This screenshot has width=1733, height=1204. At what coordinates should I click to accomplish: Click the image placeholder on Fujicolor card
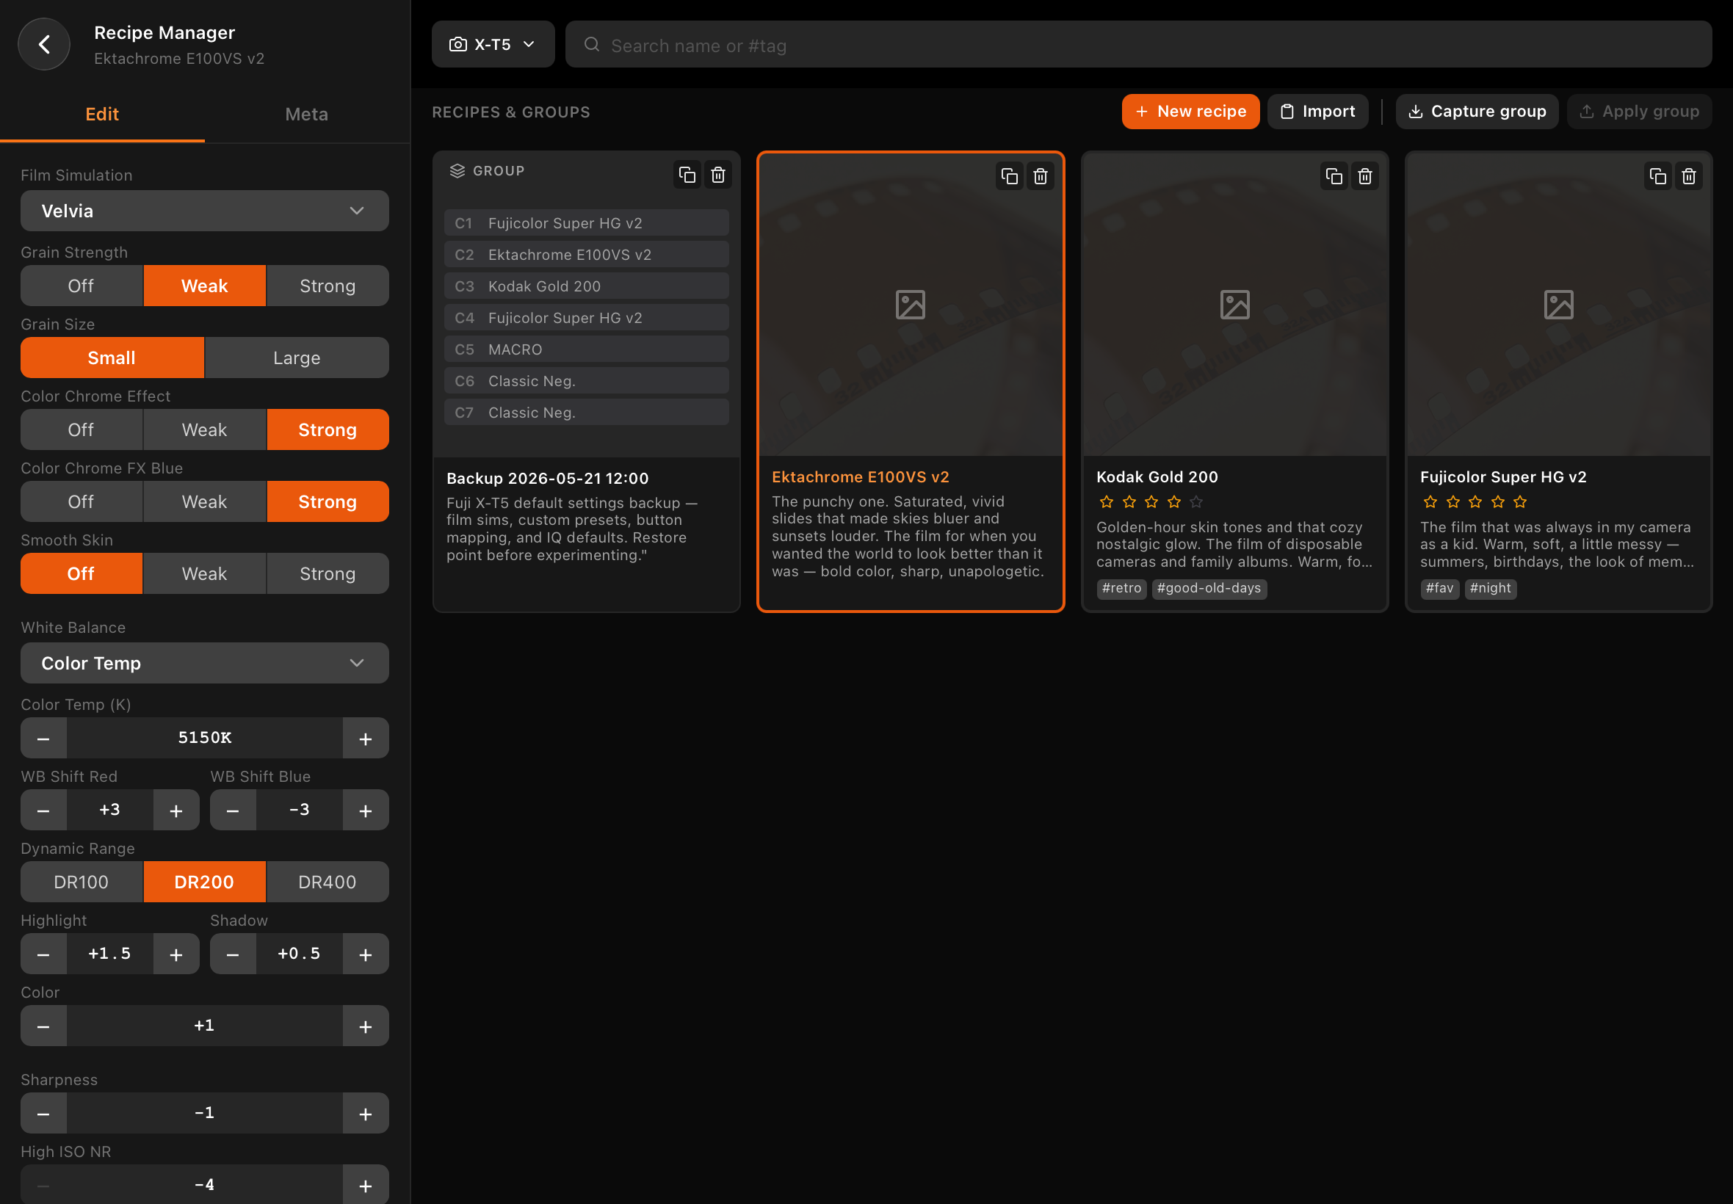click(x=1558, y=305)
